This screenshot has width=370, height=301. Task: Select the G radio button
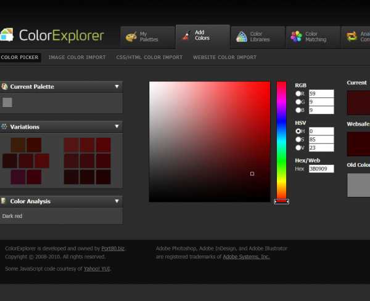tap(298, 102)
